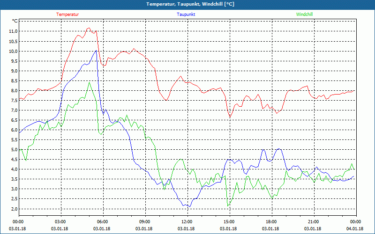Click the 10,5 y-axis value
This screenshot has height=234, width=375.
click(13, 41)
